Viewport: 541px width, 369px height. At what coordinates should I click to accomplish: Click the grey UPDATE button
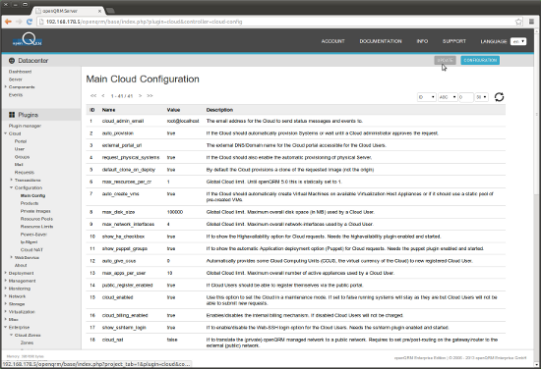click(445, 60)
